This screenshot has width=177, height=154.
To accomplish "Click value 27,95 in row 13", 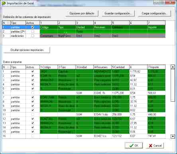I will (138, 123).
